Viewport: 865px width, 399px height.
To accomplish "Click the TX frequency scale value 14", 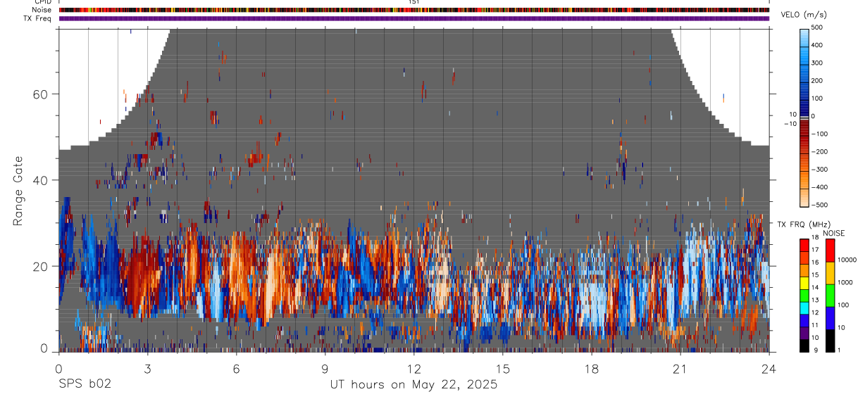I will click(x=815, y=288).
